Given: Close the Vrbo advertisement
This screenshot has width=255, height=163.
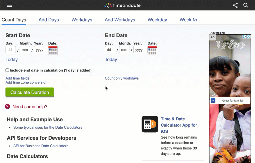Looking at the screenshot, I should tap(249, 37).
